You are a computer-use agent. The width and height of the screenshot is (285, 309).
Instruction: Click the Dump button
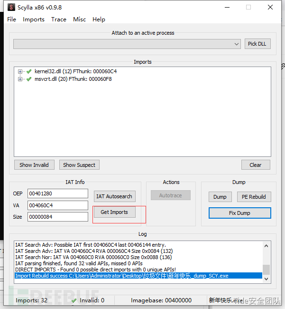[x=220, y=197]
